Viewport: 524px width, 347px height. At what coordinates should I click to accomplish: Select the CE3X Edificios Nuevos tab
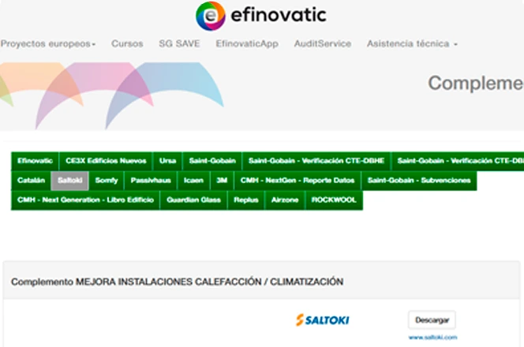tap(106, 161)
